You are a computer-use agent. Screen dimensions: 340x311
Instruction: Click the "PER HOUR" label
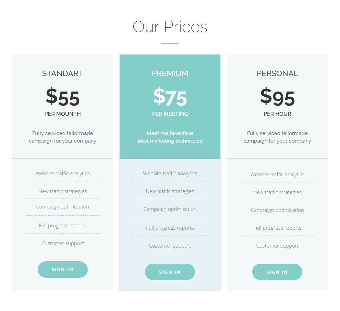pos(277,114)
